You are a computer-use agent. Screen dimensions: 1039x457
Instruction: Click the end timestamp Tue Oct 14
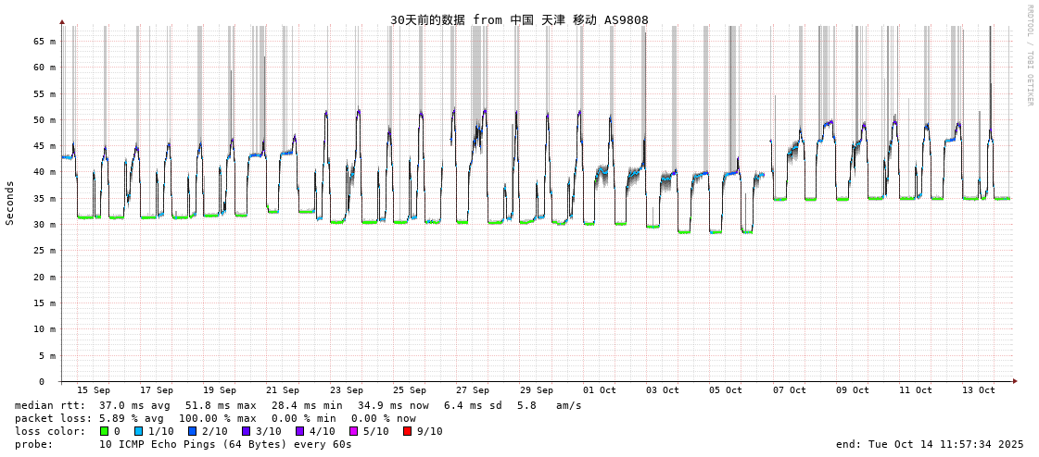coord(930,444)
